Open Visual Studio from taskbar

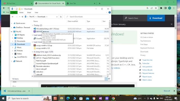[x=100, y=98]
